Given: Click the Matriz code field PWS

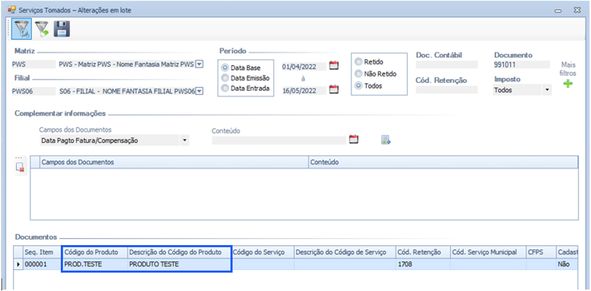Looking at the screenshot, I should [34, 64].
